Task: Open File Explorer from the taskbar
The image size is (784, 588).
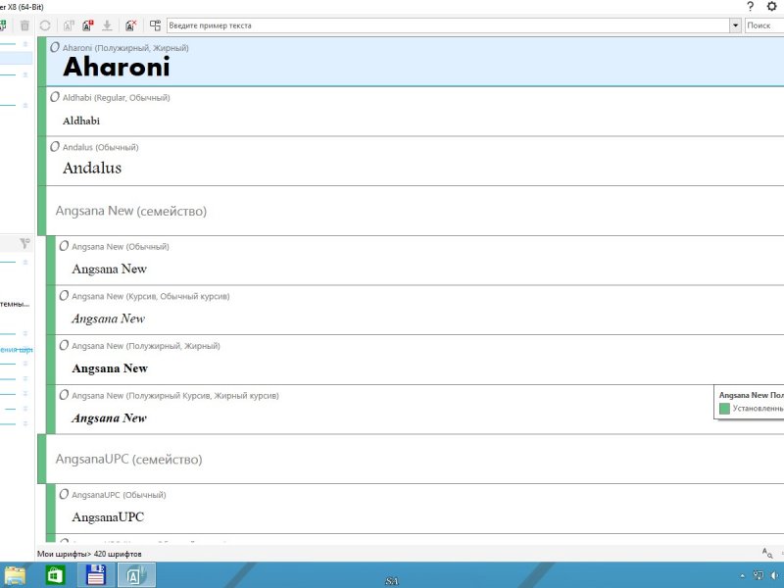Action: (14, 575)
